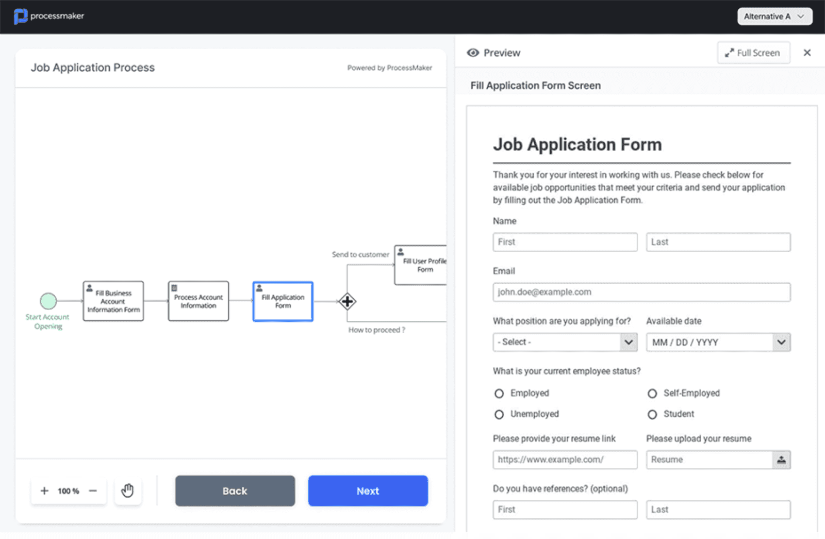Viewport: 825px width, 539px height.
Task: Click the 'How to proceed?' gateway diamond
Action: [348, 301]
